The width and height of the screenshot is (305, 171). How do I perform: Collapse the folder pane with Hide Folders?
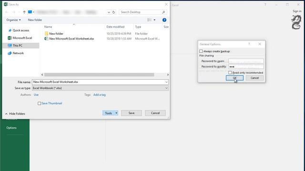(x=15, y=114)
